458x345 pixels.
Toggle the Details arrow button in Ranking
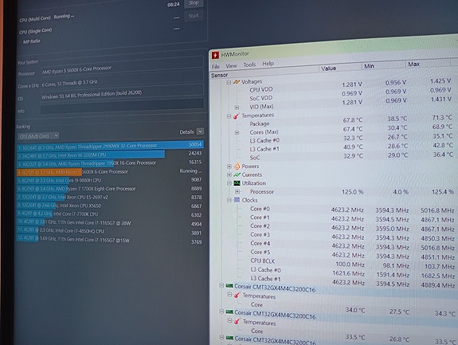coord(200,131)
